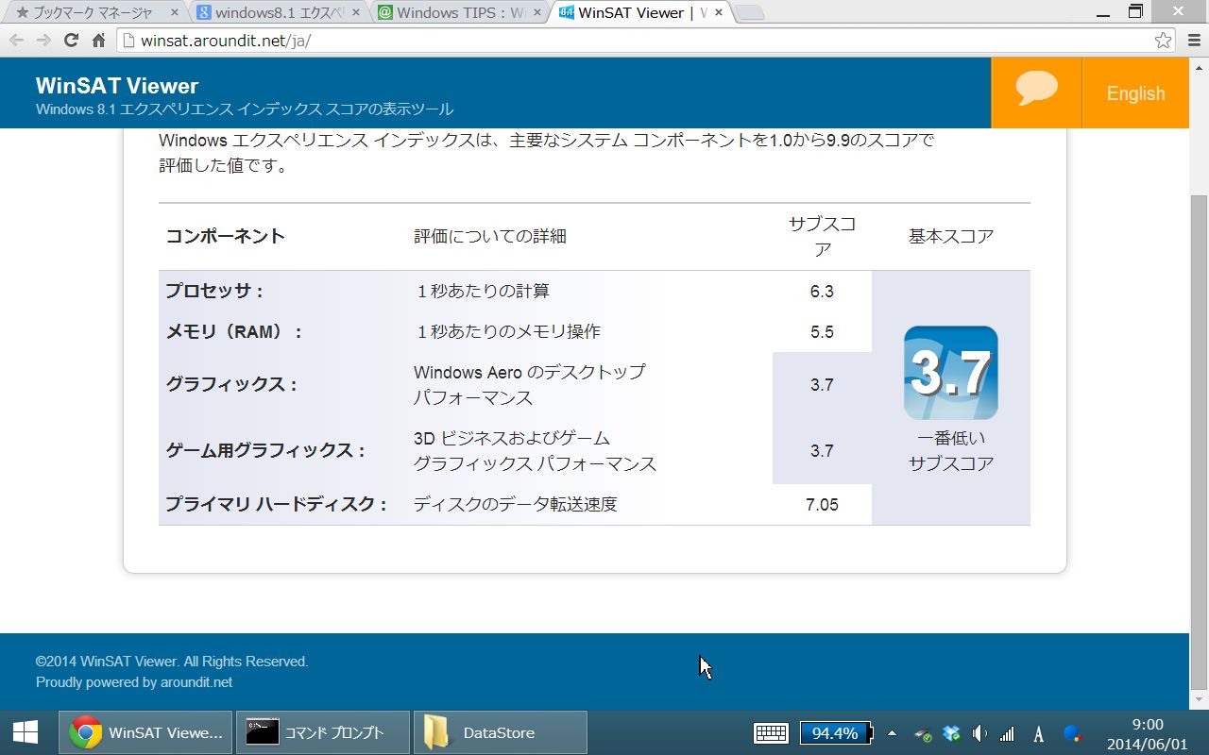Click the ゲーム用グラフィックス row label
The image size is (1209, 755).
point(265,451)
